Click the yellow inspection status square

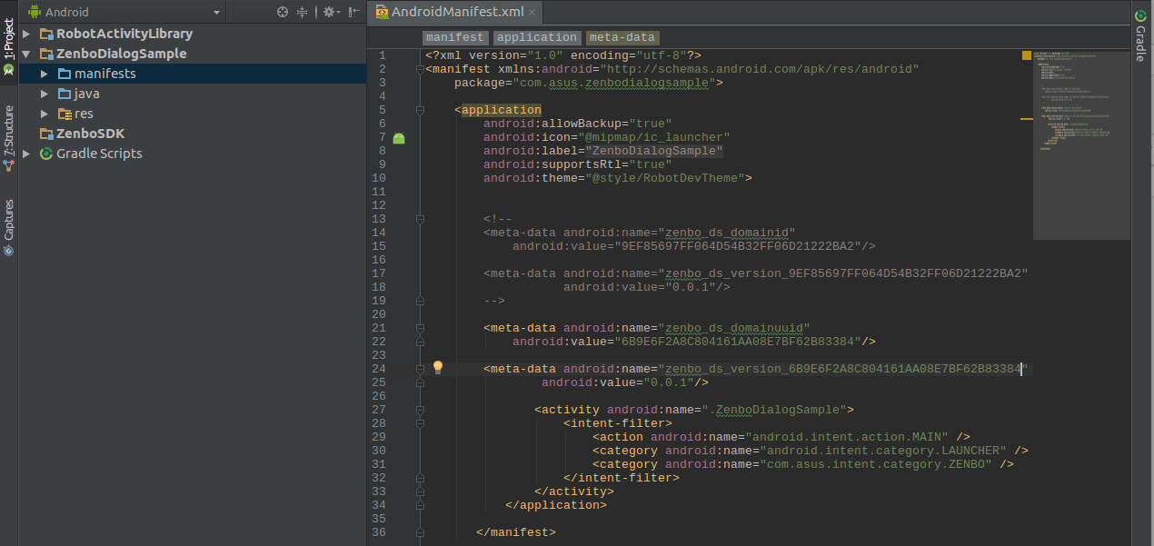1026,56
